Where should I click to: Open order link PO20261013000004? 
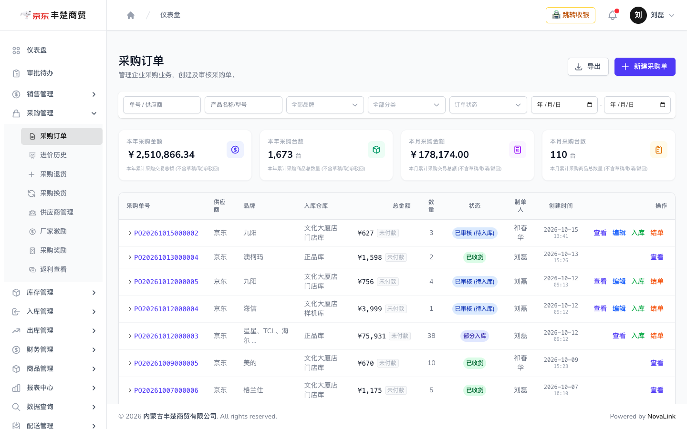tap(166, 257)
